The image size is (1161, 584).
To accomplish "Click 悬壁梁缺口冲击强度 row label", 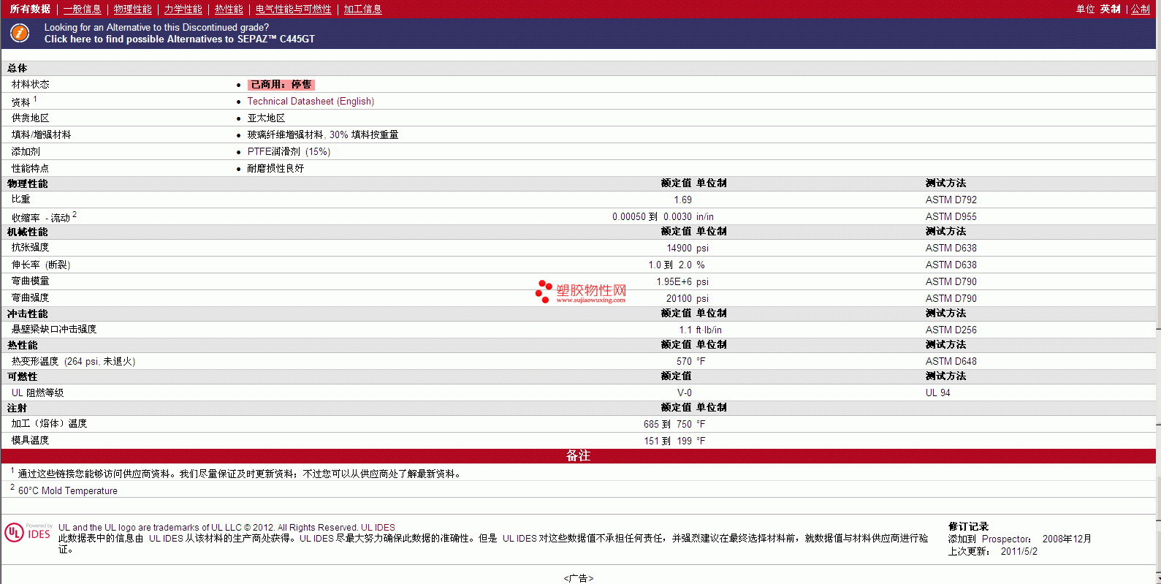I will tap(53, 330).
